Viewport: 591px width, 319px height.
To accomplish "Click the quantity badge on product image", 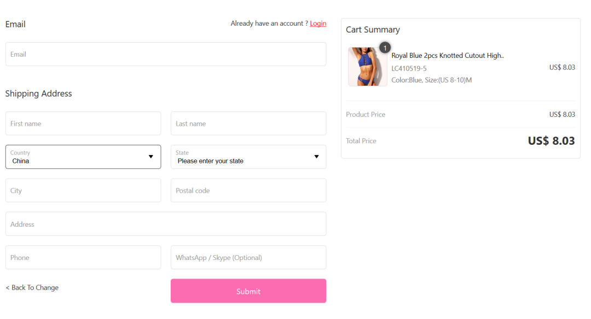I will pyautogui.click(x=385, y=48).
